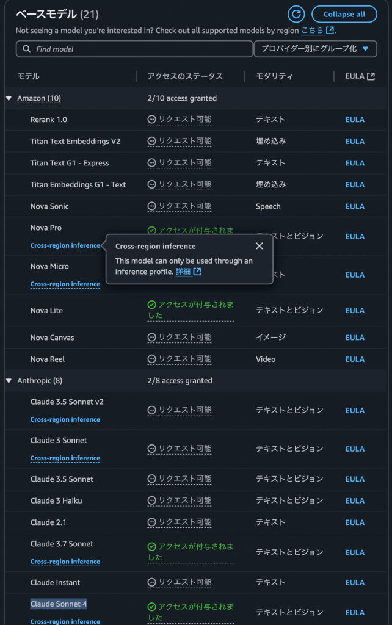Click Cross-region inference under Claude 3.5 Sonnet v2
392x625 pixels.
pyautogui.click(x=65, y=419)
